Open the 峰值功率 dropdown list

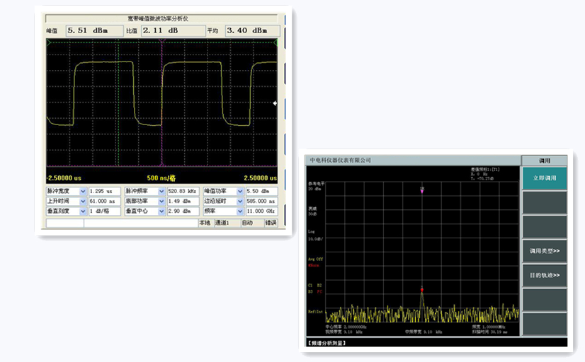(x=240, y=191)
